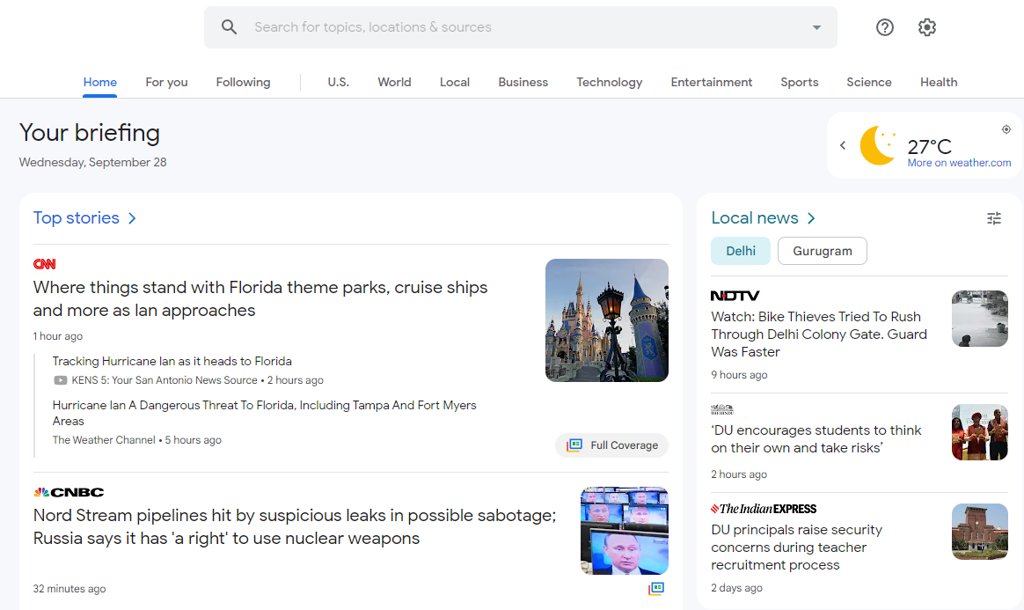The width and height of the screenshot is (1024, 610).
Task: Open Local news customize sliders icon
Action: pos(994,218)
